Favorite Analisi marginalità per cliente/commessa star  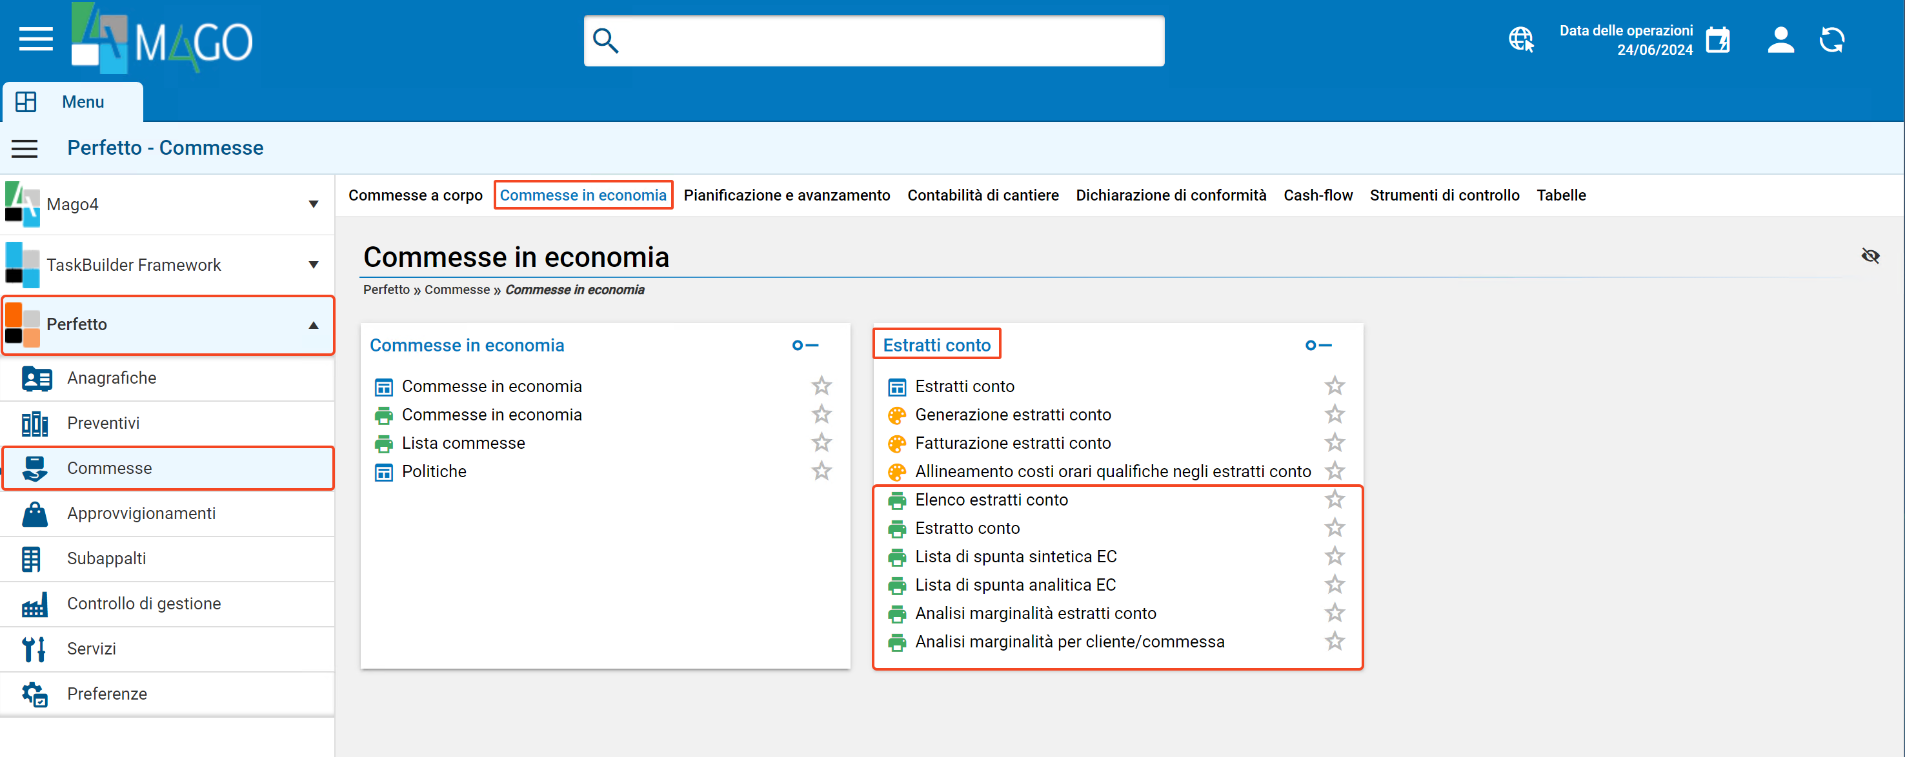point(1334,642)
